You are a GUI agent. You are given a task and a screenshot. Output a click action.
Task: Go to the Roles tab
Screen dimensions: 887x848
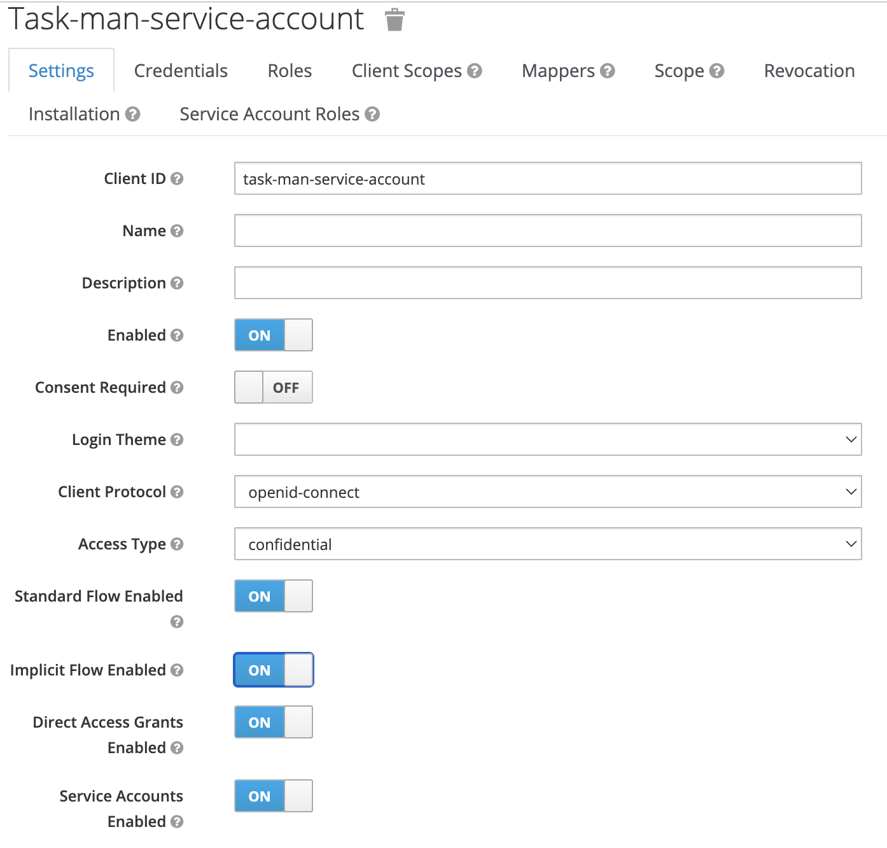[x=290, y=71]
